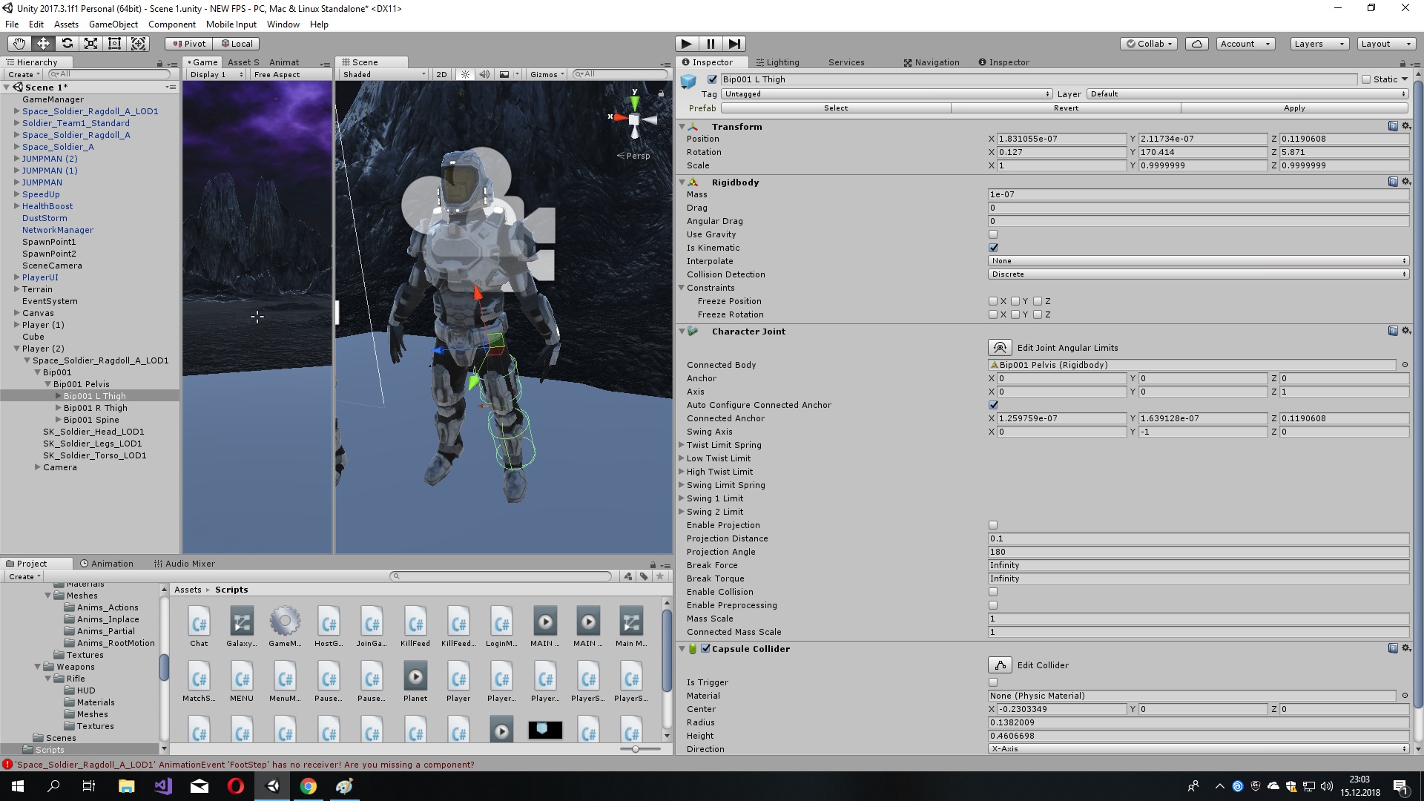Switch to the Animation tab
This screenshot has width=1424, height=801.
107,564
